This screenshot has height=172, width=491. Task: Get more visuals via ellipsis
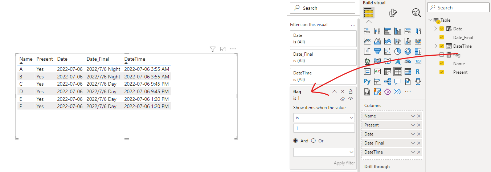408,92
